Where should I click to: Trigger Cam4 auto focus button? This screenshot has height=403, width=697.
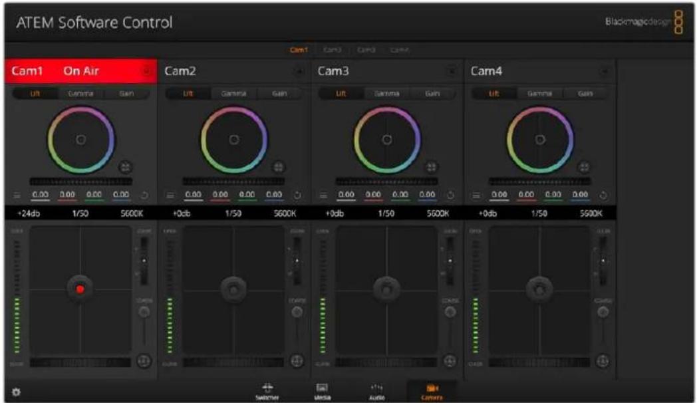pos(603,361)
